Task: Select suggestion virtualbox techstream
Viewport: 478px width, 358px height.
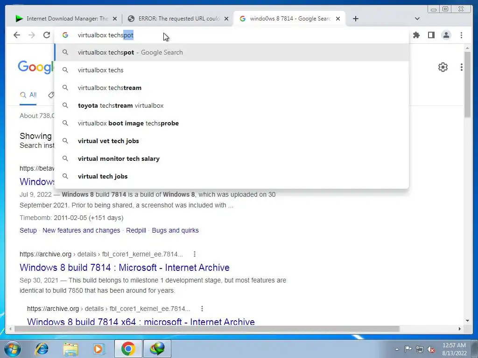Action: coord(232,88)
